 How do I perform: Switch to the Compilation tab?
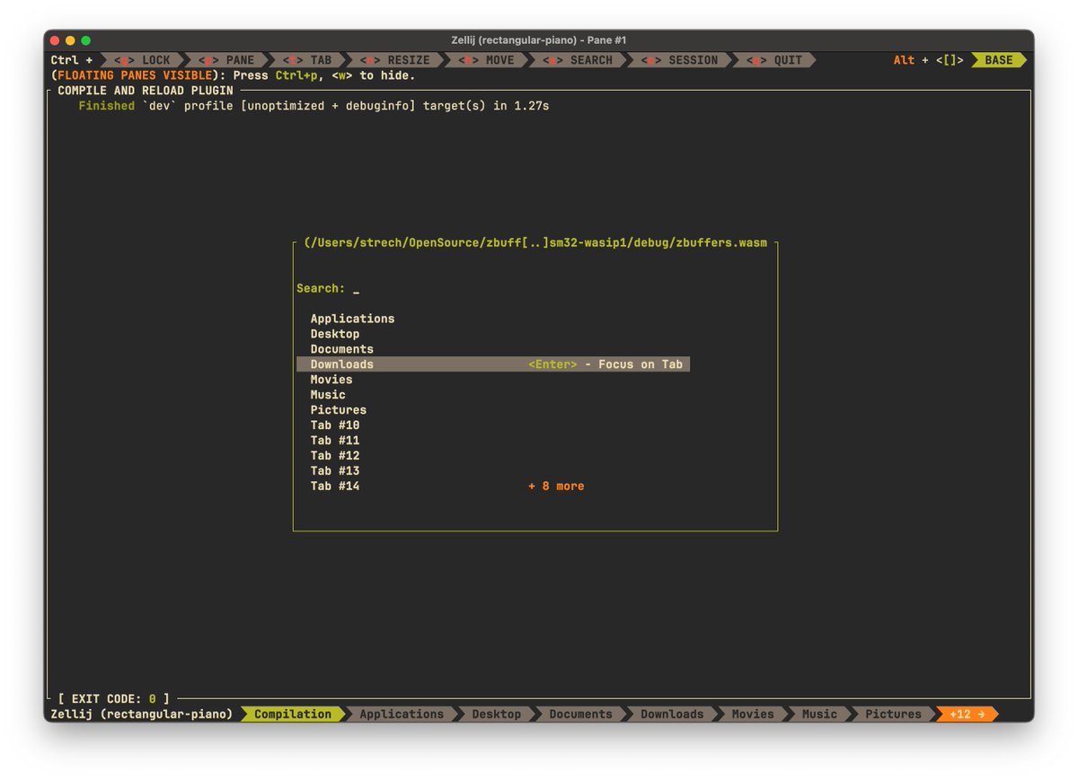293,714
